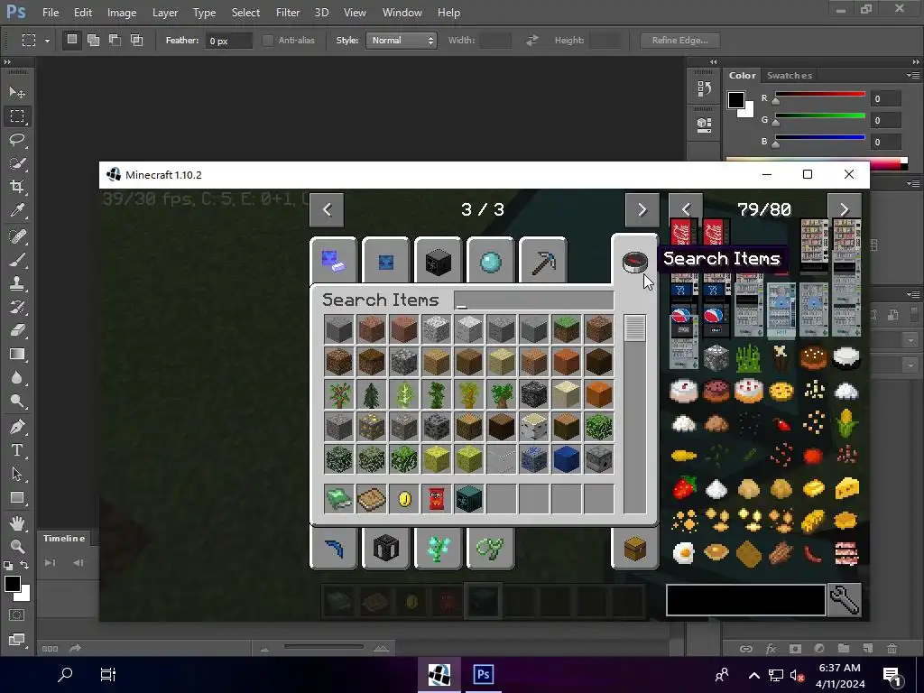Image resolution: width=924 pixels, height=693 pixels.
Task: Select the Eraser tool
Action: click(17, 330)
